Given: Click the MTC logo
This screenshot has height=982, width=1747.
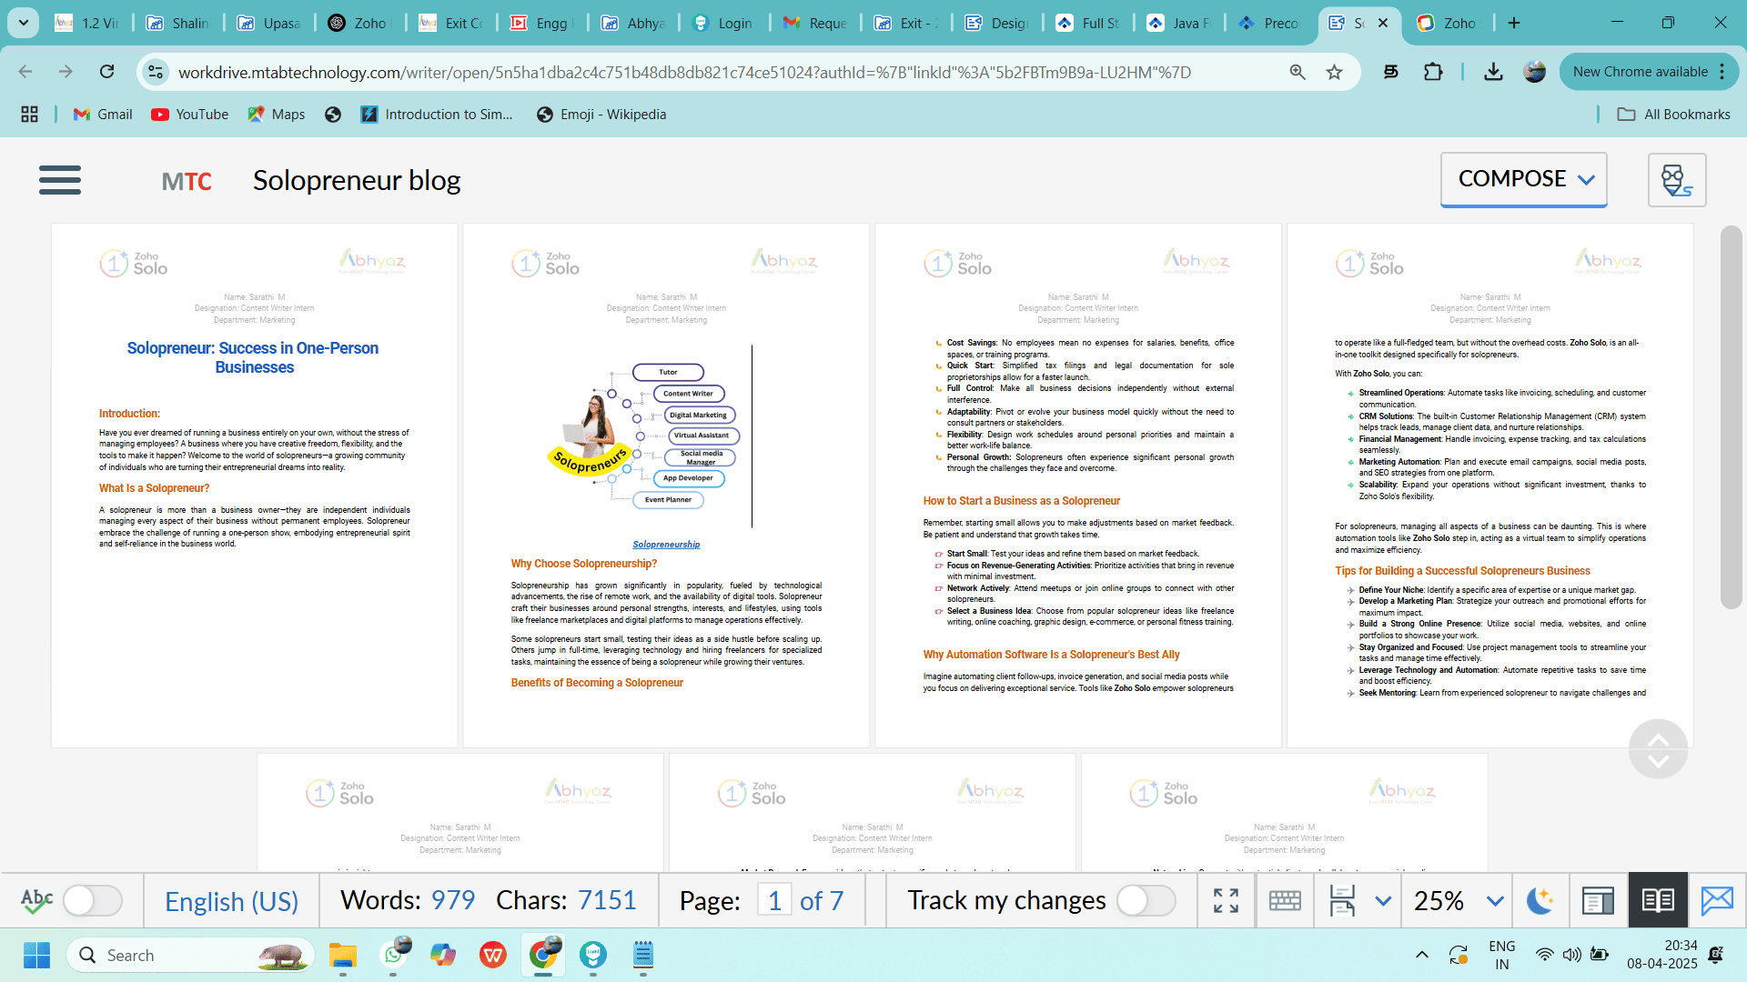Looking at the screenshot, I should pos(187,182).
